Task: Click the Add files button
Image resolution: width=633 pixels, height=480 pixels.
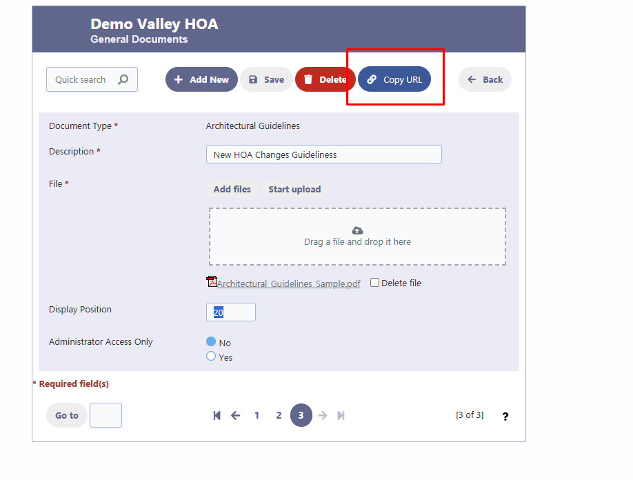Action: point(232,189)
